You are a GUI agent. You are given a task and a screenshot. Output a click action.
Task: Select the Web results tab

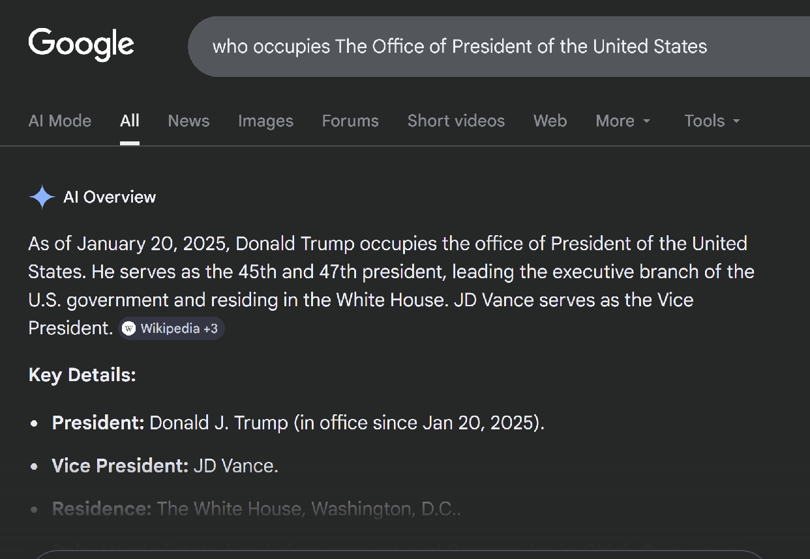click(x=550, y=121)
